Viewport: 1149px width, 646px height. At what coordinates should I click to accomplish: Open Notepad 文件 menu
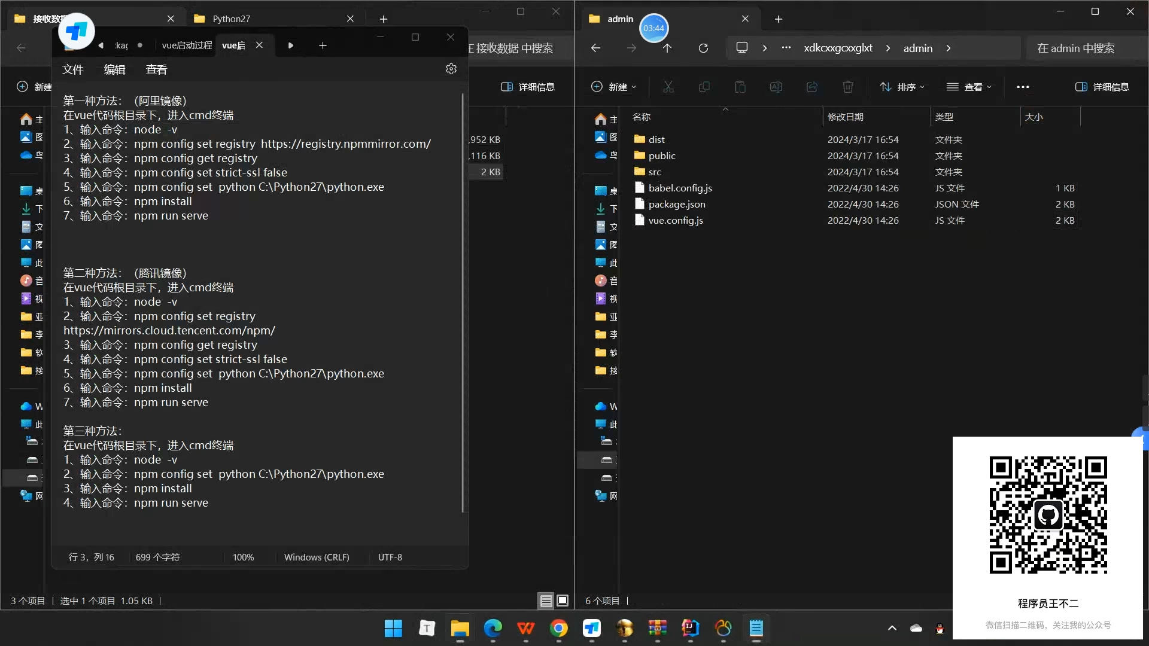click(x=73, y=69)
